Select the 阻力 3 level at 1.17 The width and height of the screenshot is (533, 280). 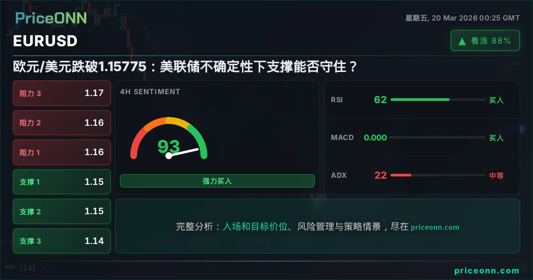coord(62,93)
